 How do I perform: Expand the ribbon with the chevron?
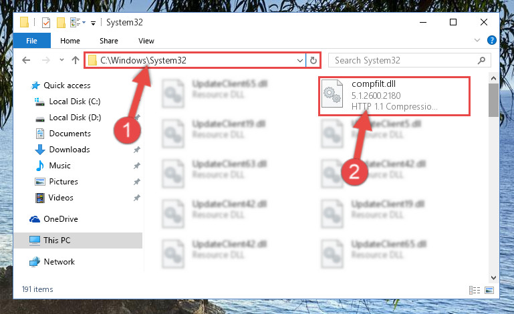coord(477,40)
